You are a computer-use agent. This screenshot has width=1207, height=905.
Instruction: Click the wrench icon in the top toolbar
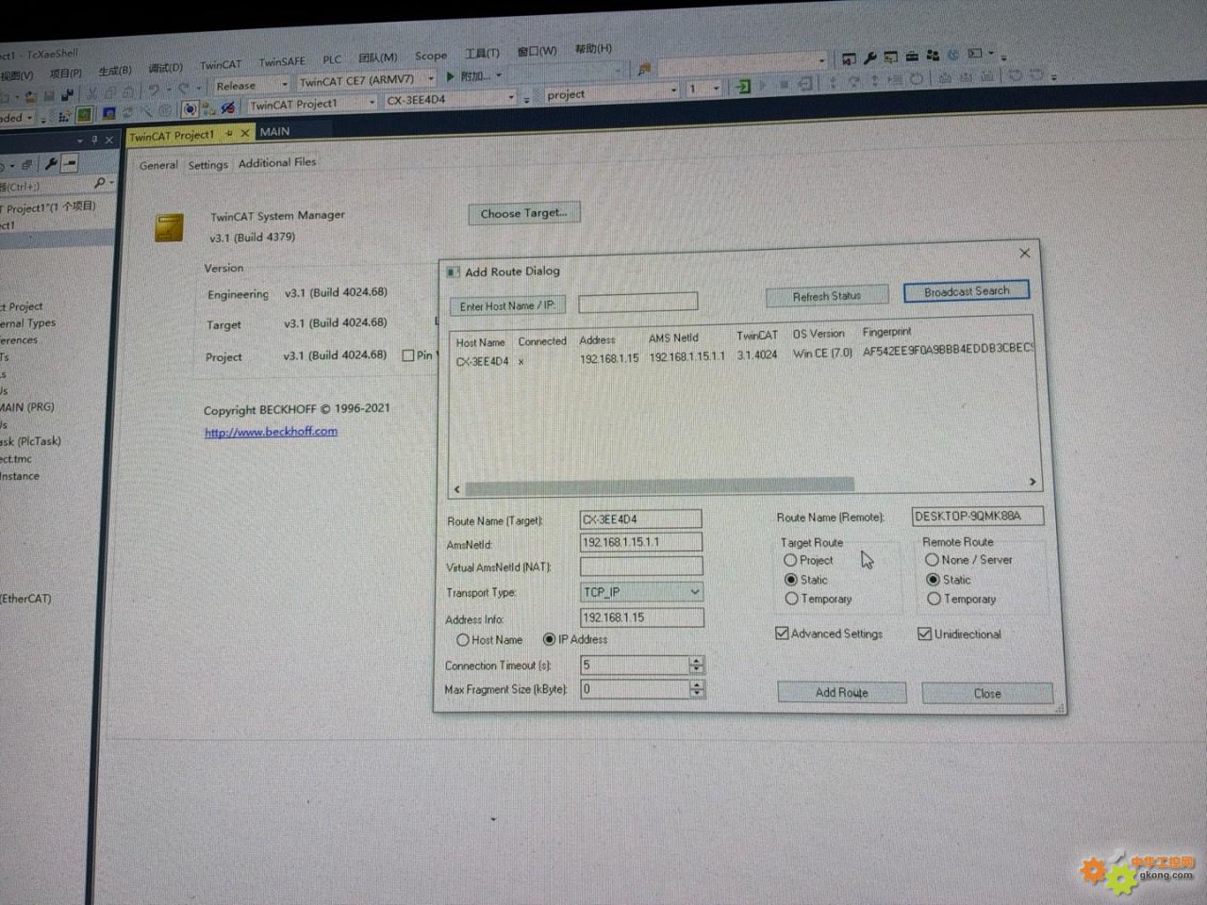click(x=869, y=58)
